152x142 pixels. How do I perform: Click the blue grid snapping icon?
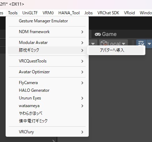coord(141,43)
